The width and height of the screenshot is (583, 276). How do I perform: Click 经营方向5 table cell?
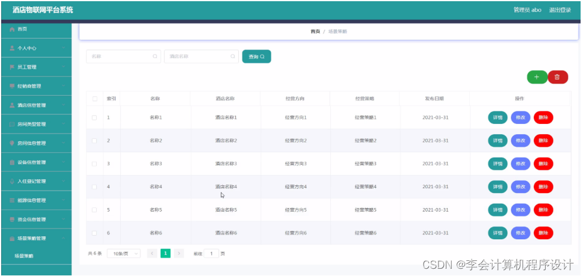pos(295,210)
